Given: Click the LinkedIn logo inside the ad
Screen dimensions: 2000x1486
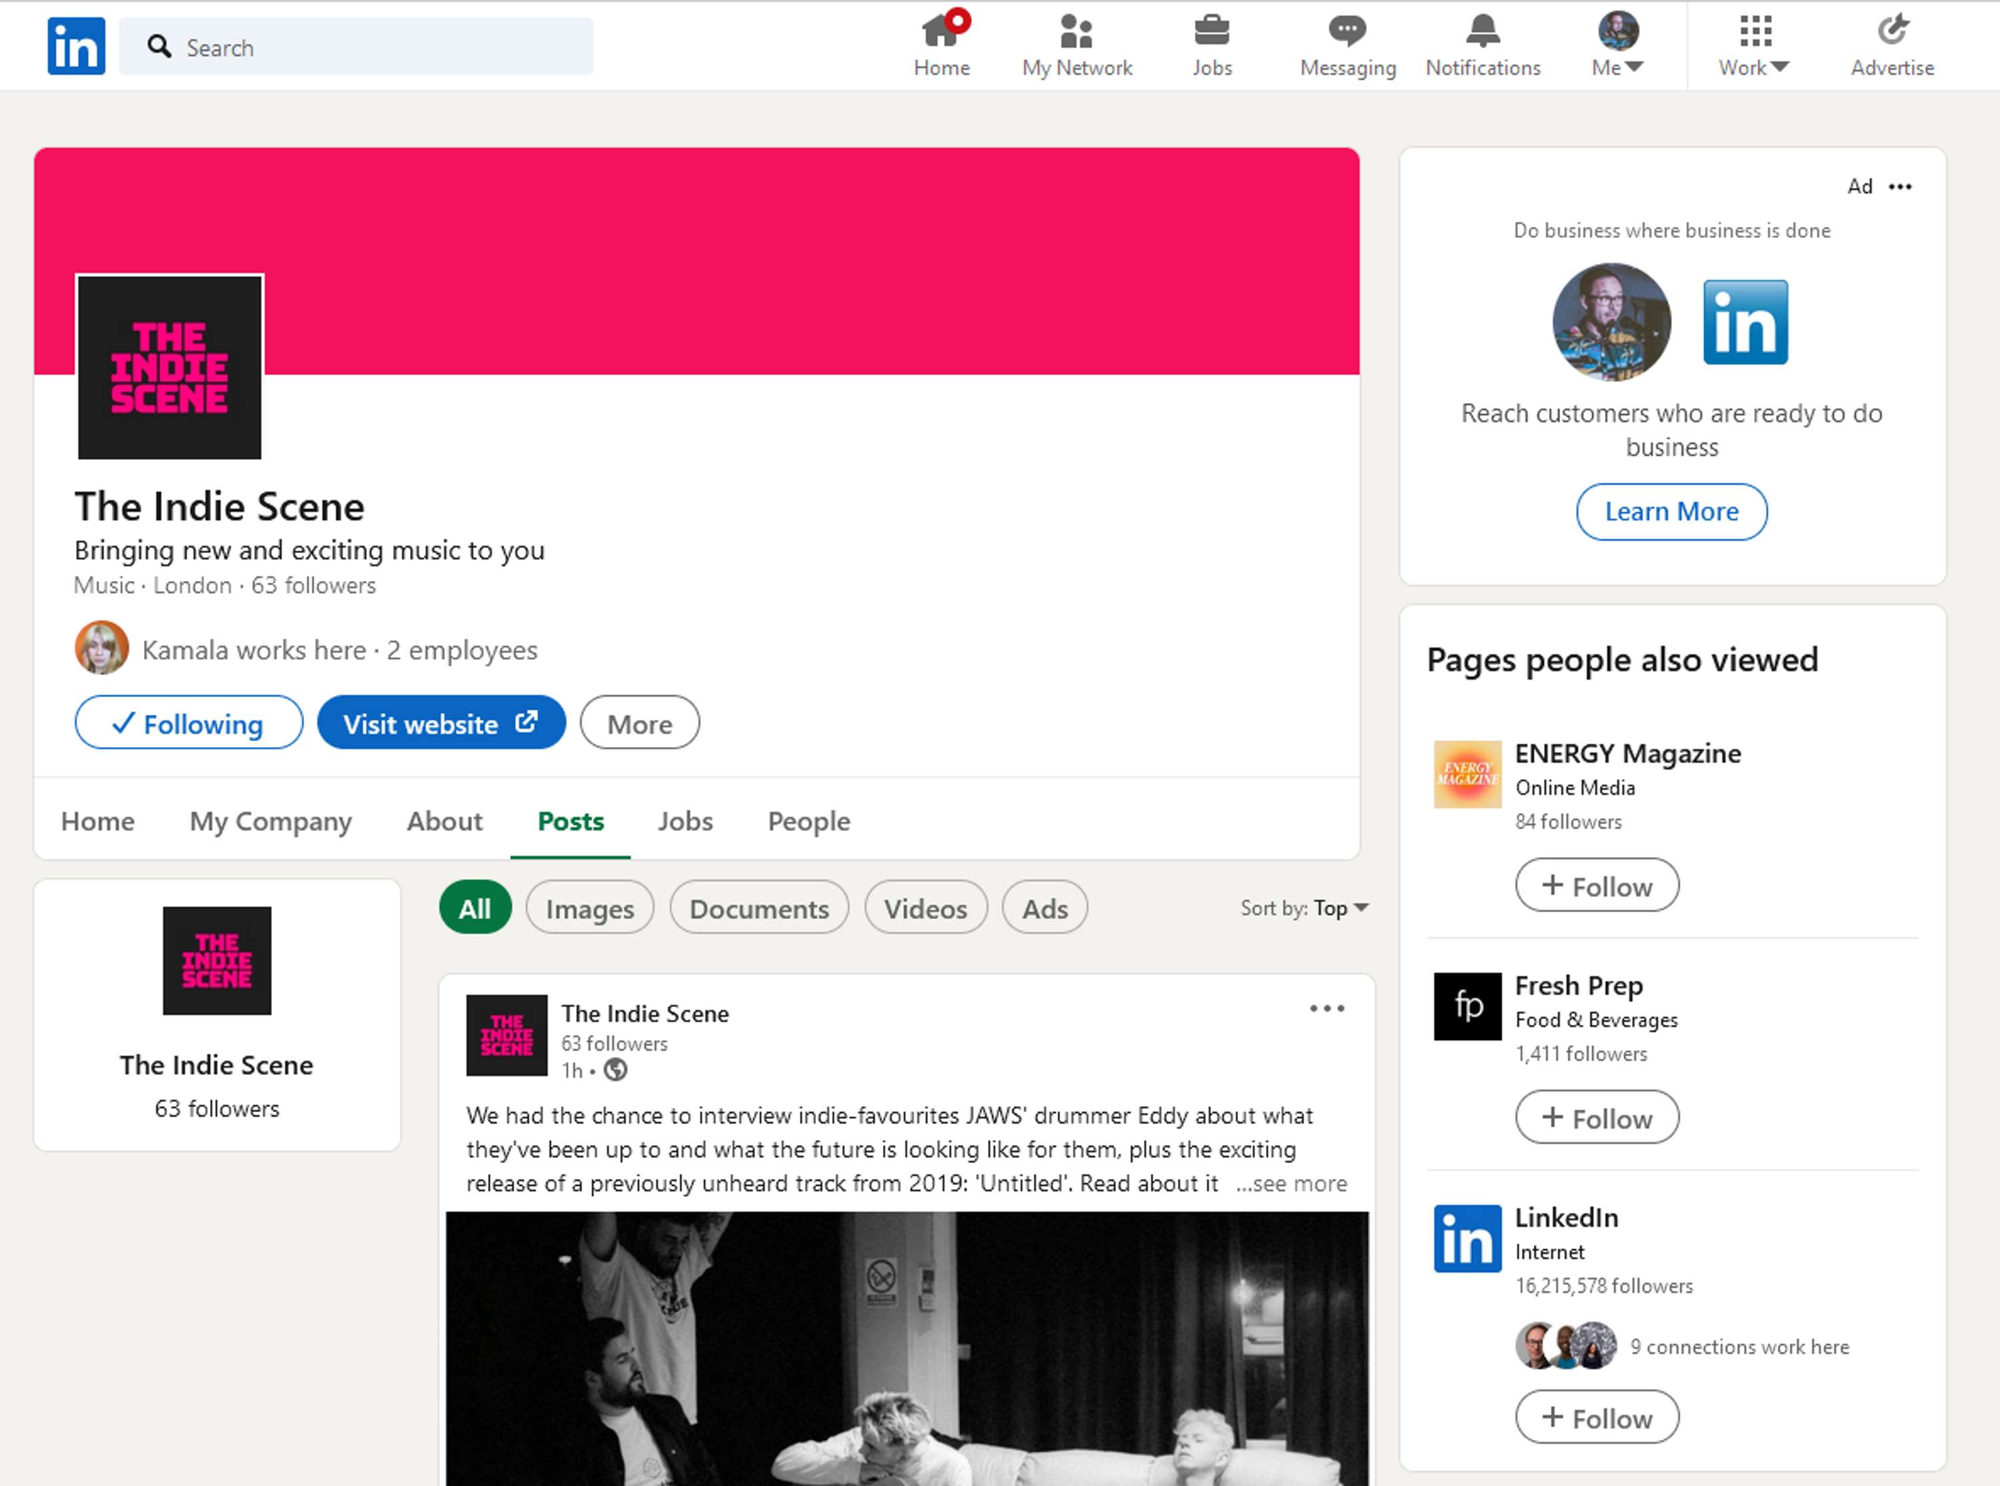Looking at the screenshot, I should tap(1745, 322).
